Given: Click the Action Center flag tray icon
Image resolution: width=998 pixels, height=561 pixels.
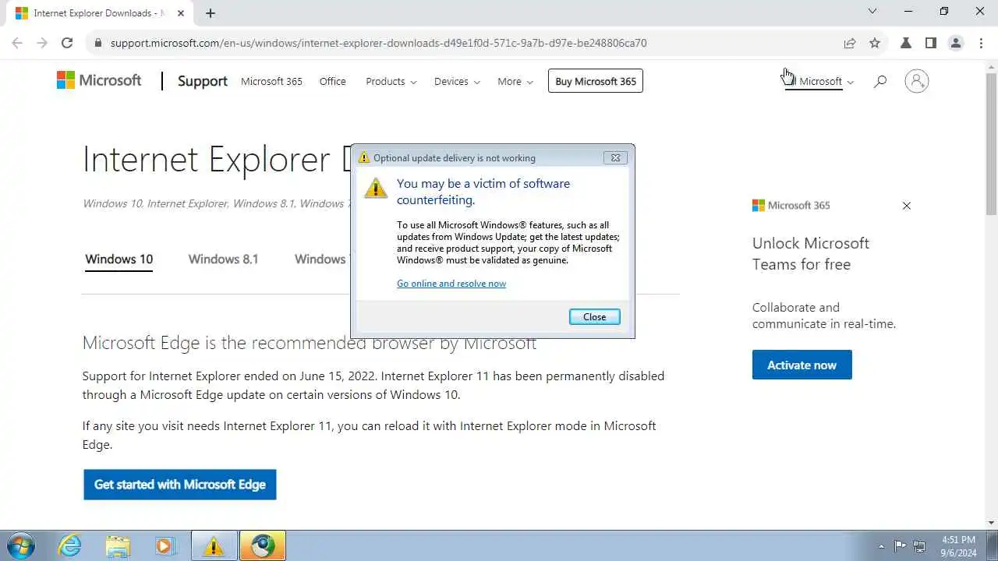Looking at the screenshot, I should (x=901, y=546).
